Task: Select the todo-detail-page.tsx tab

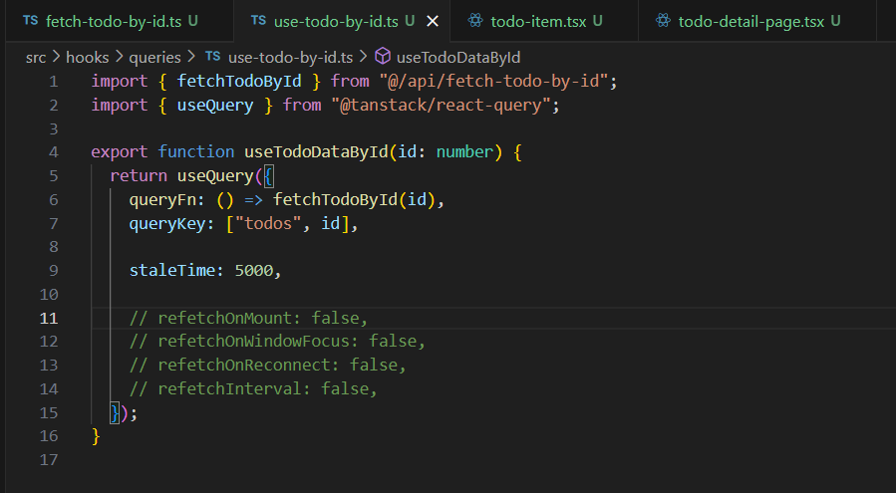Action: 752,20
